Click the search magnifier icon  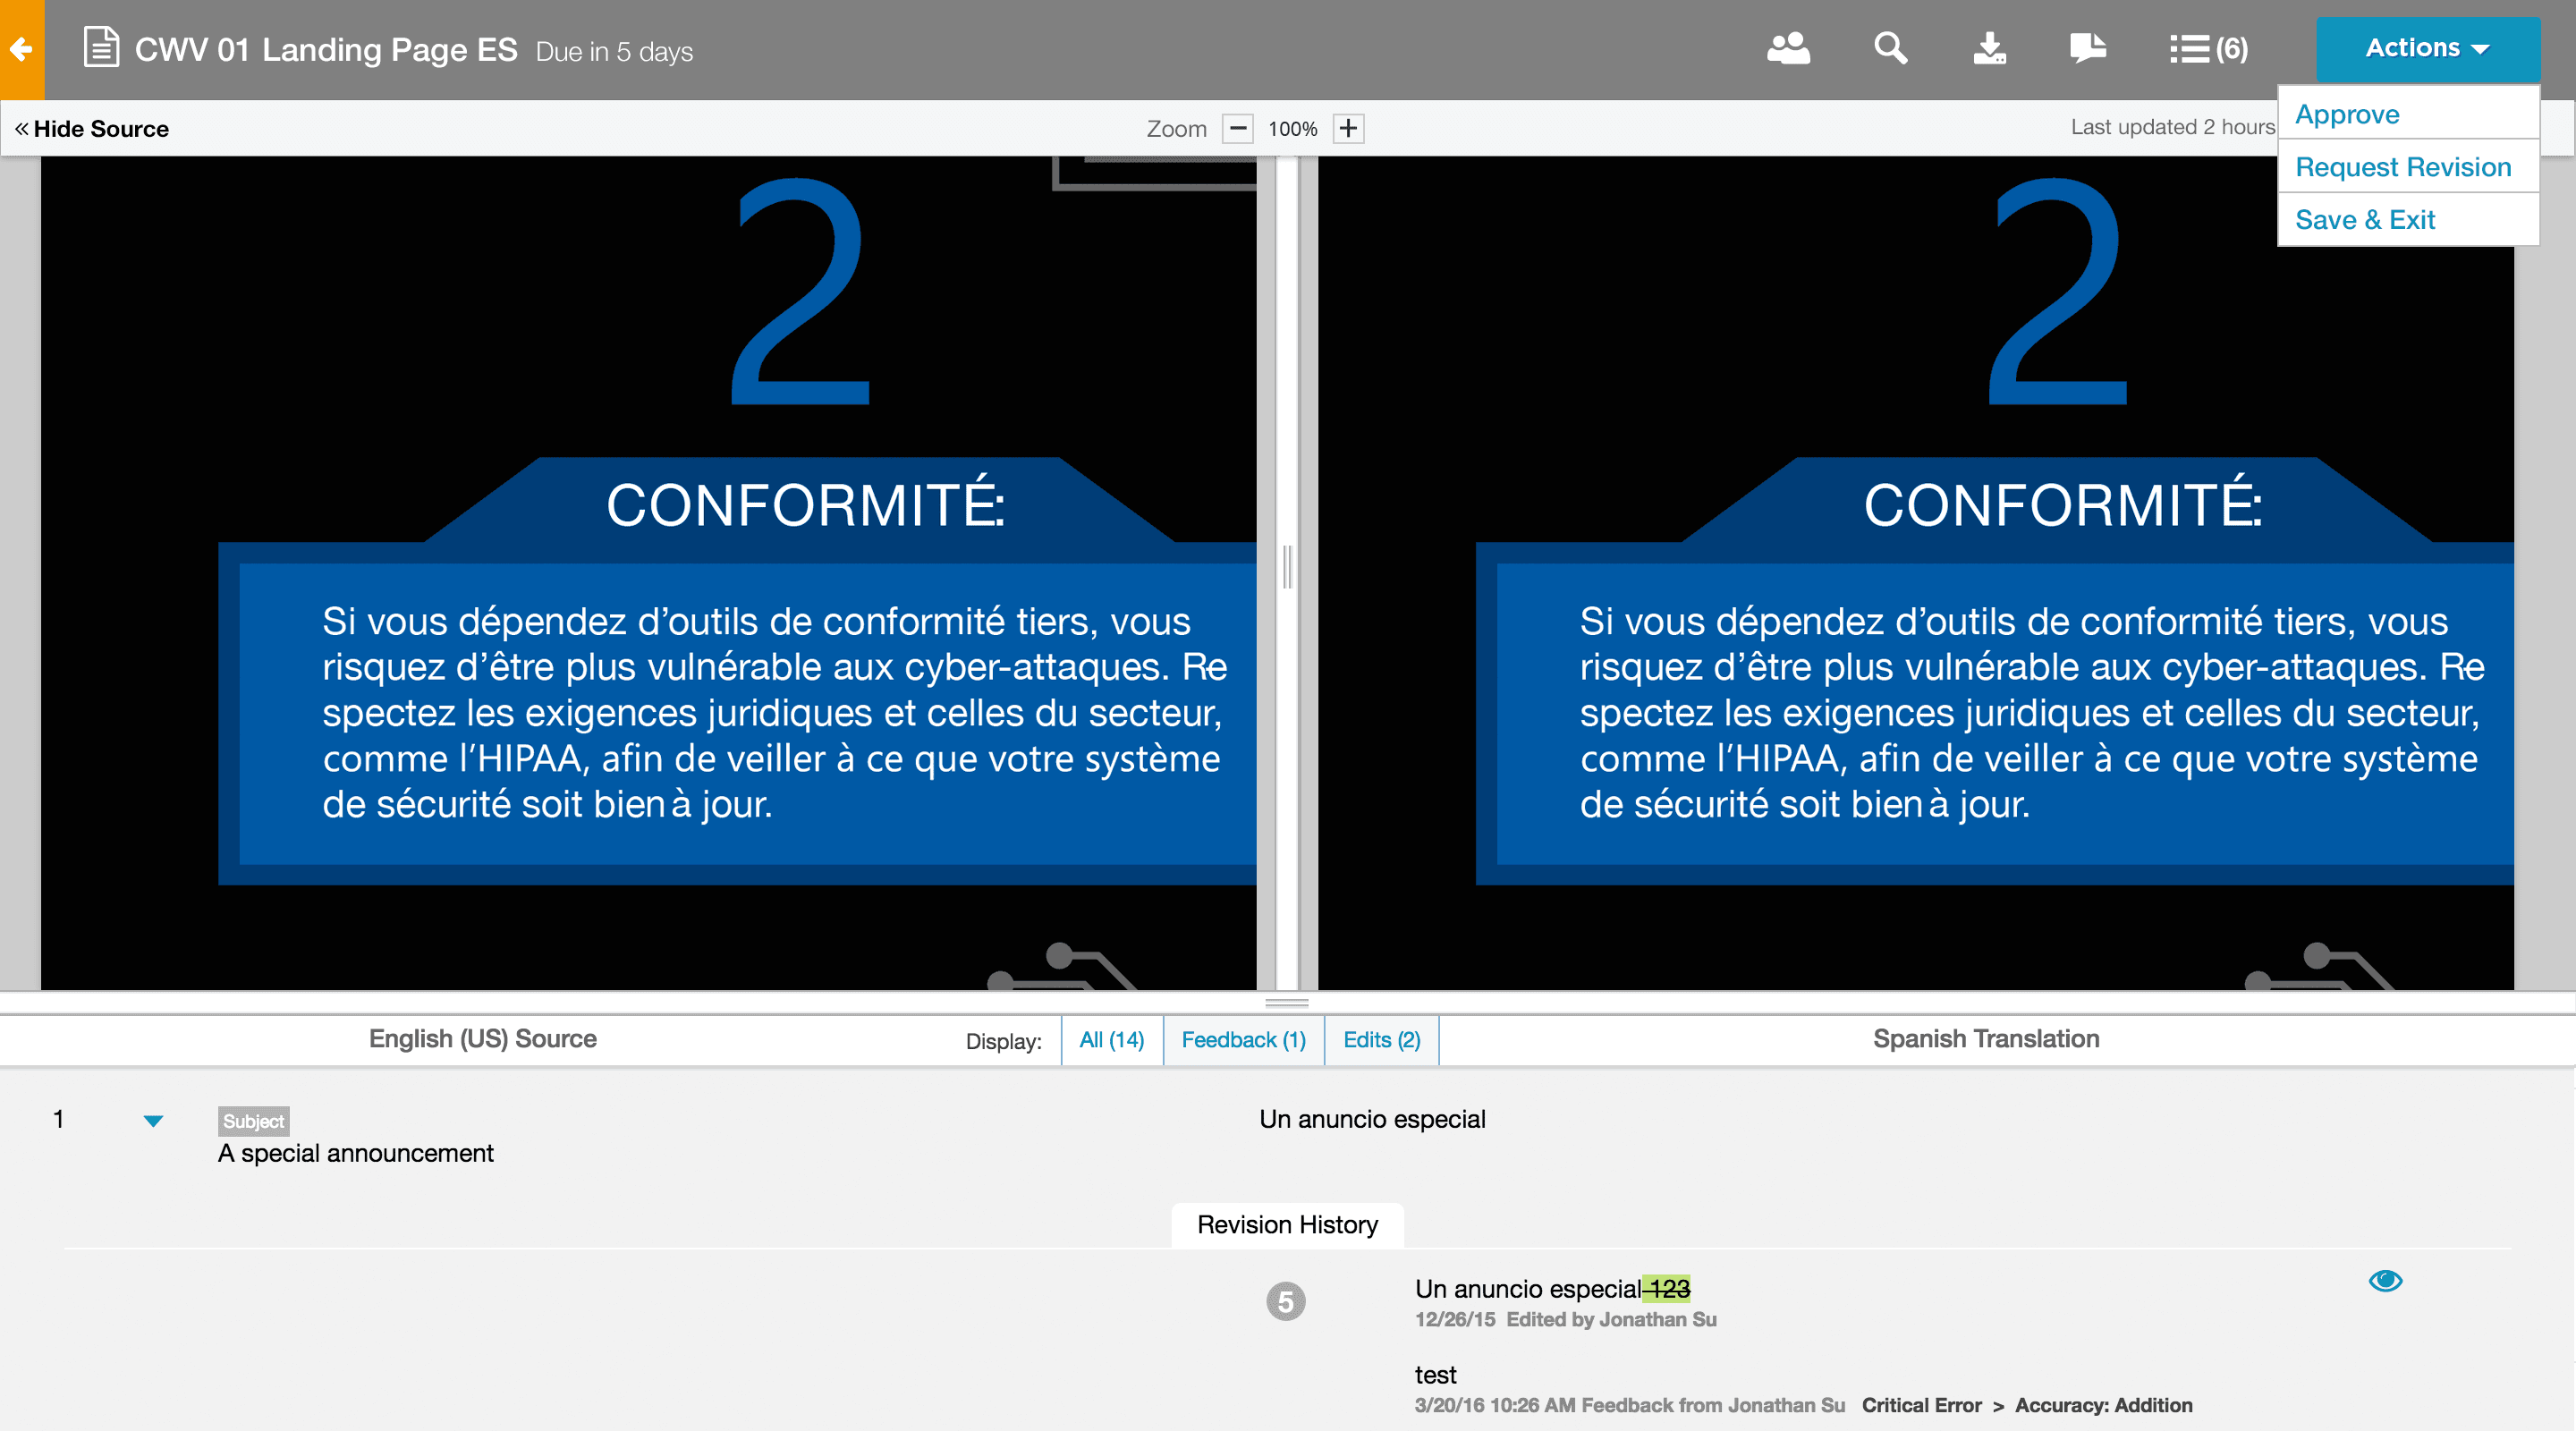(1890, 49)
